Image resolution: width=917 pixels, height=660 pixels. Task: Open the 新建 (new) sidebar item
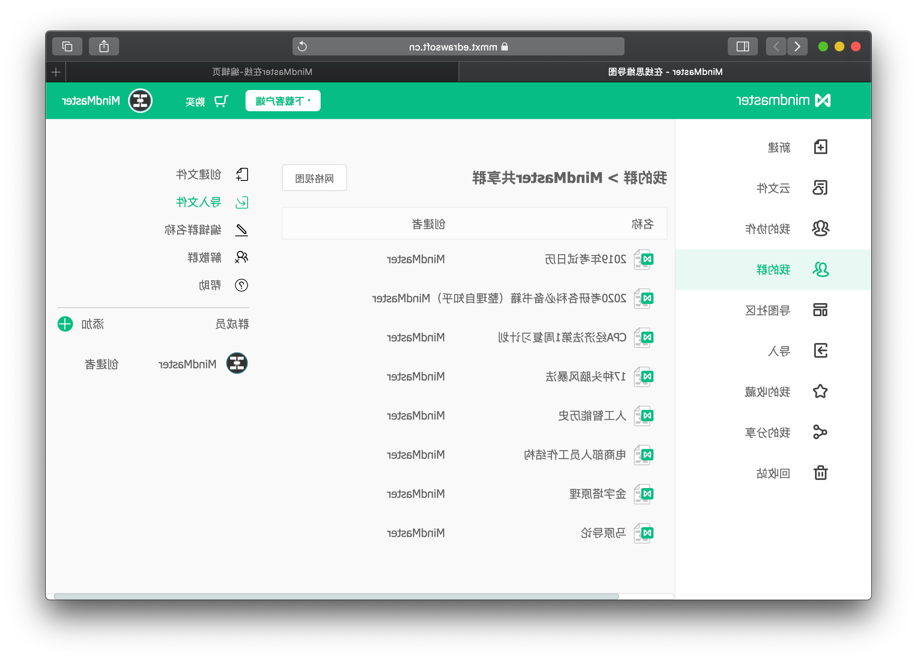point(773,147)
